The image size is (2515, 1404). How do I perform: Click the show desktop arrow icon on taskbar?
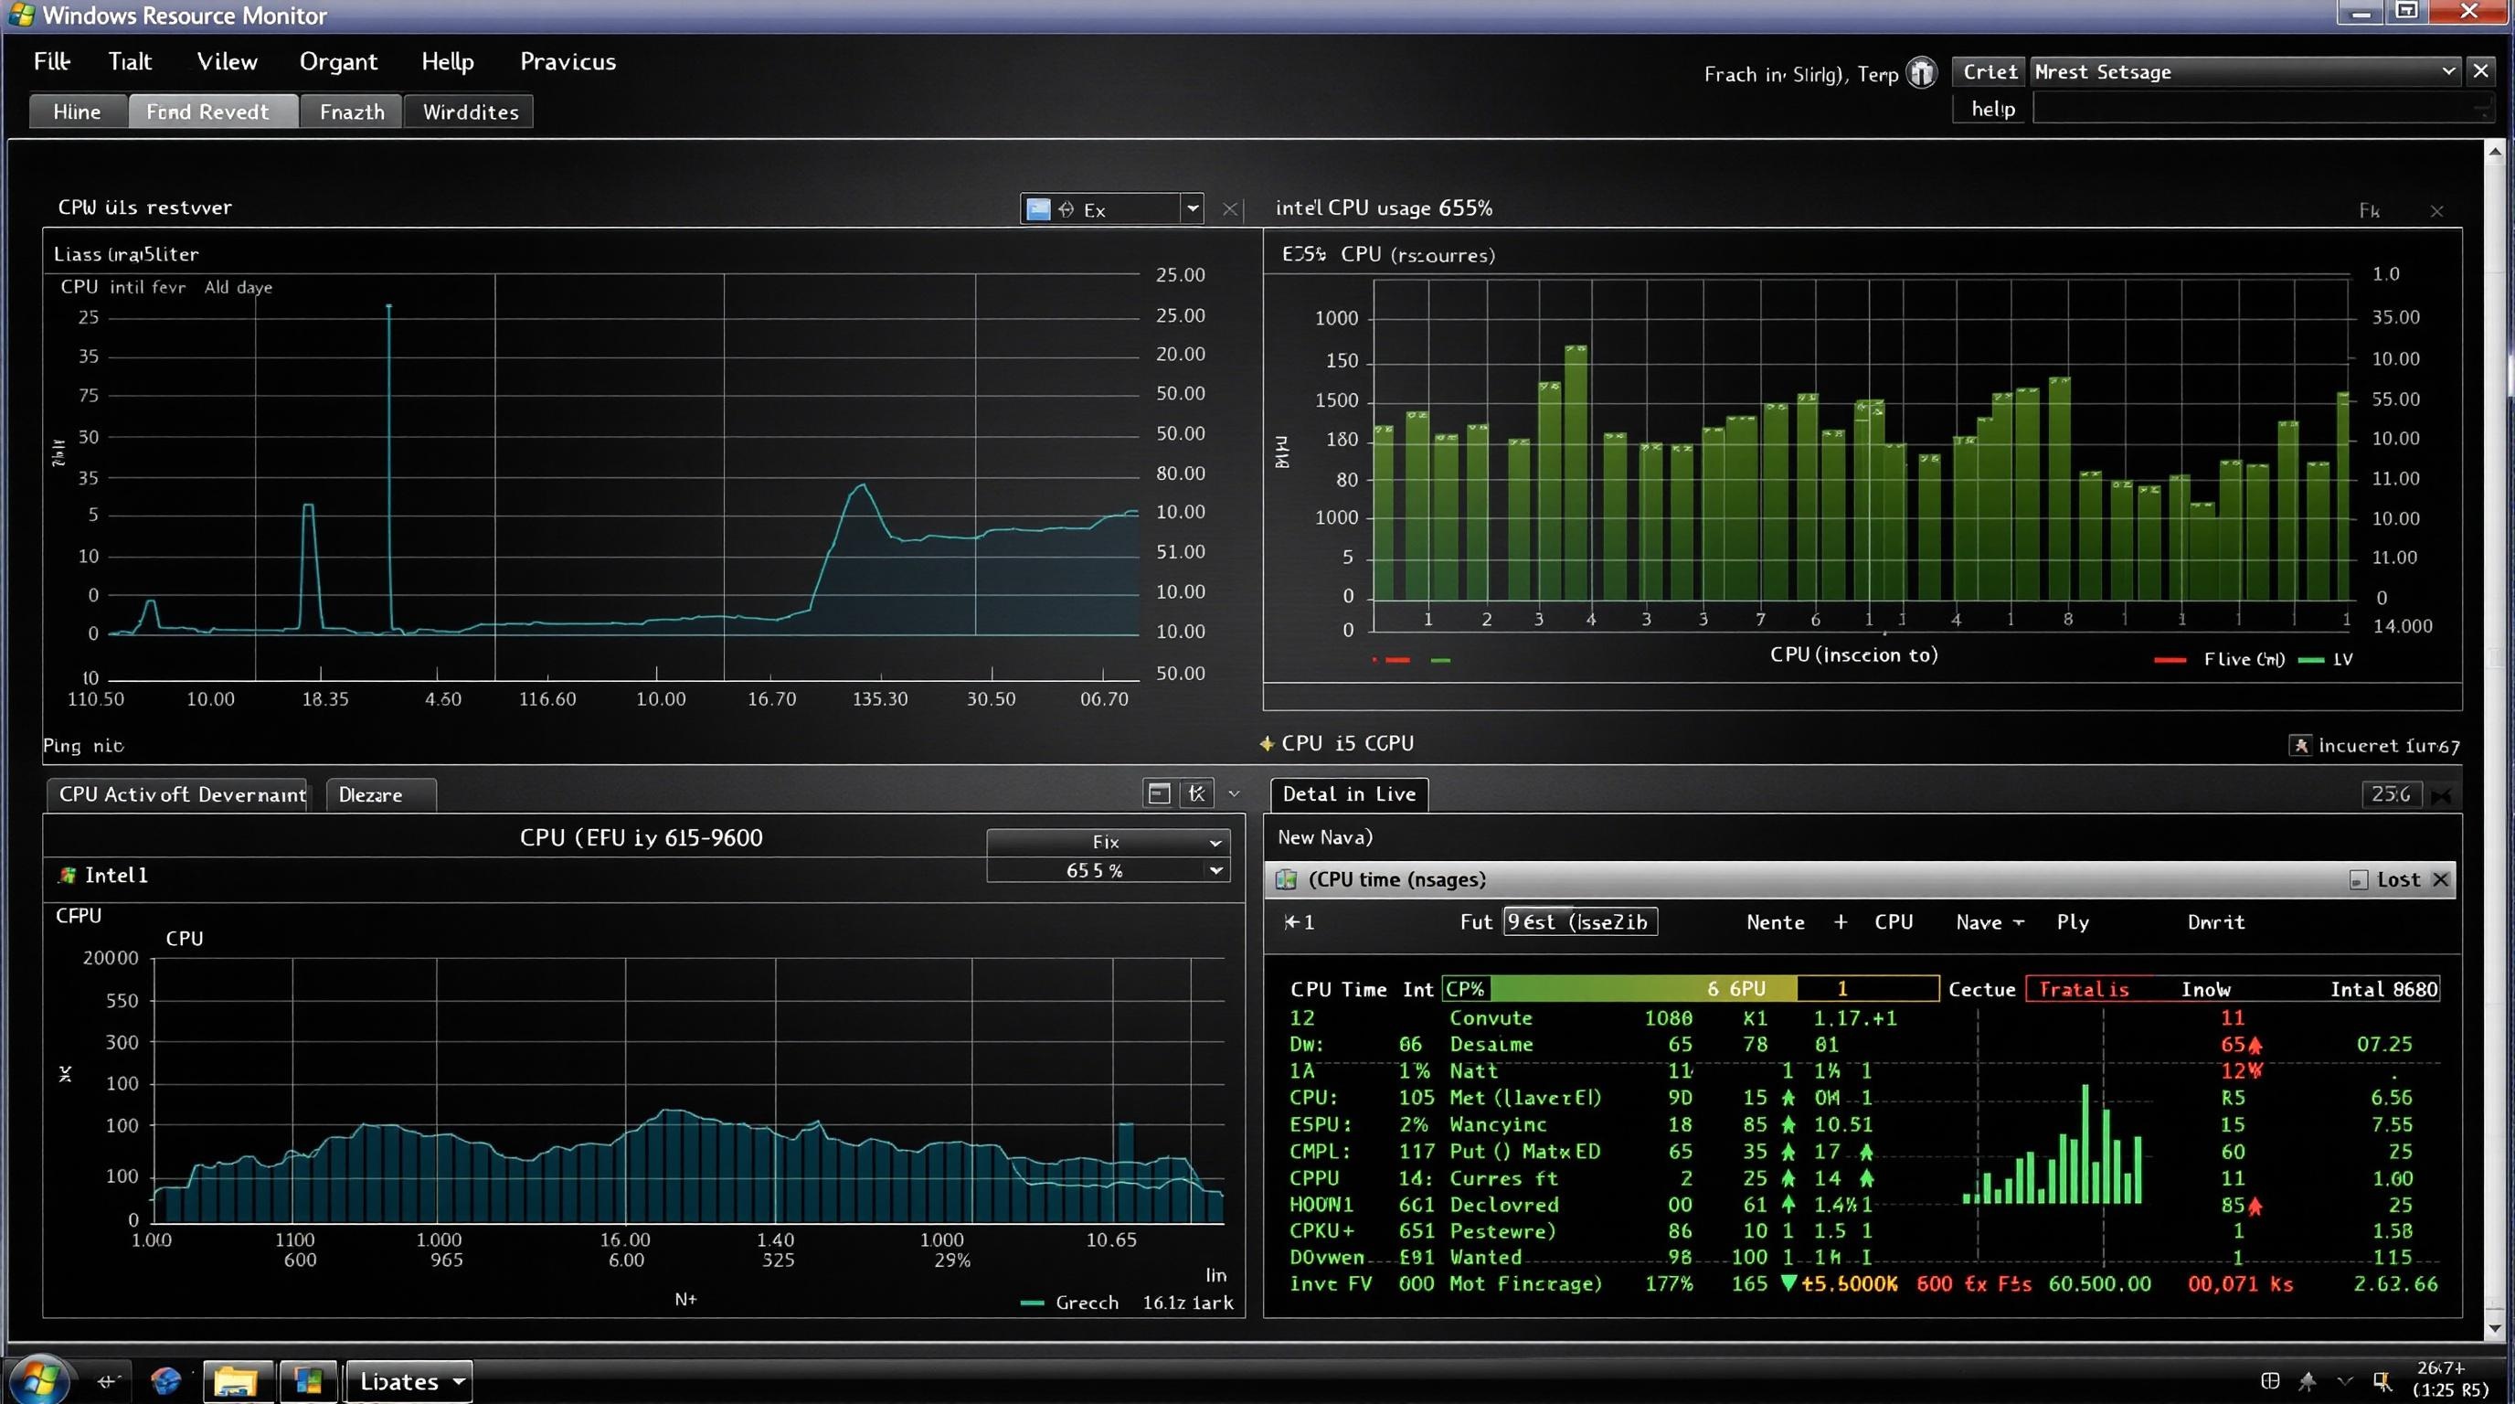pos(108,1380)
